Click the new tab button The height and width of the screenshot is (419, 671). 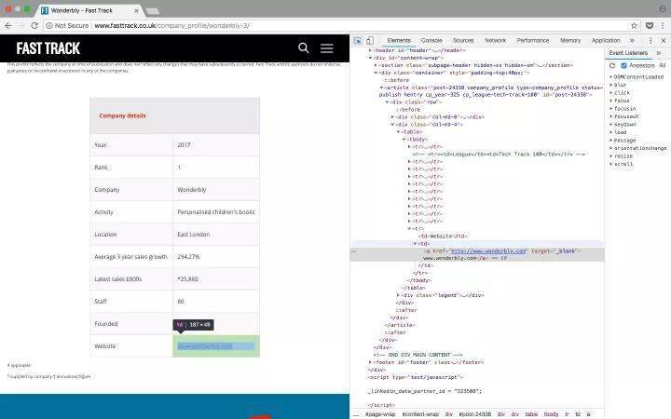[x=152, y=10]
